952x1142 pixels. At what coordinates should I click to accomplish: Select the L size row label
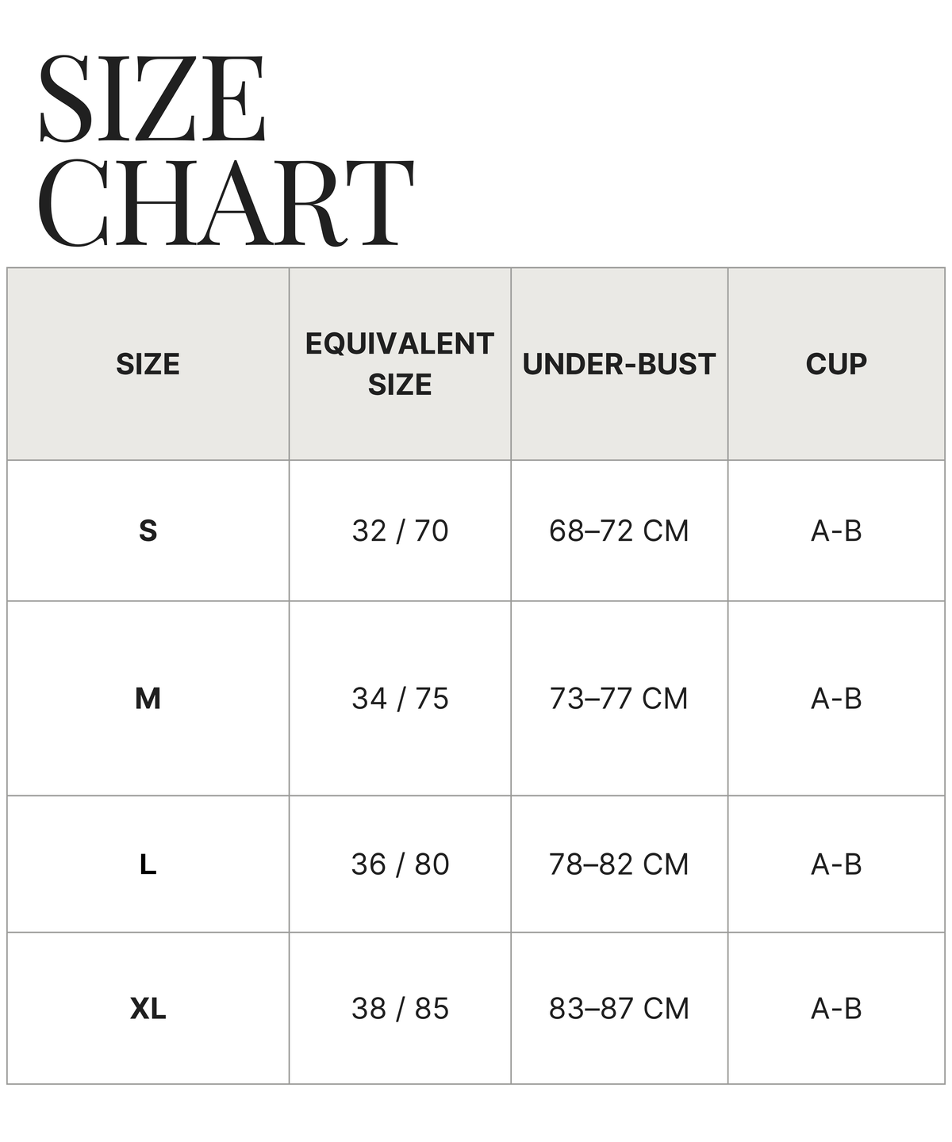148,864
